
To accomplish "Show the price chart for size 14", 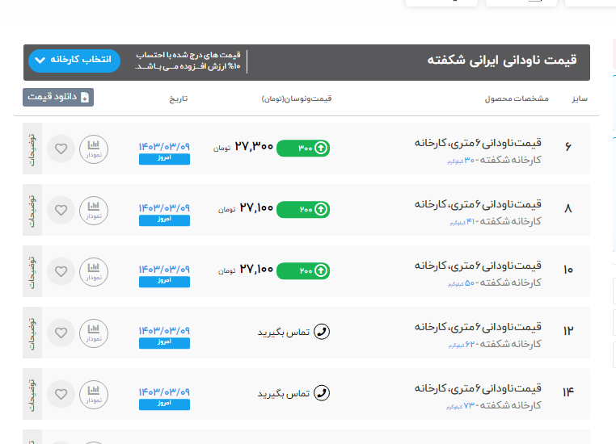I will point(94,393).
